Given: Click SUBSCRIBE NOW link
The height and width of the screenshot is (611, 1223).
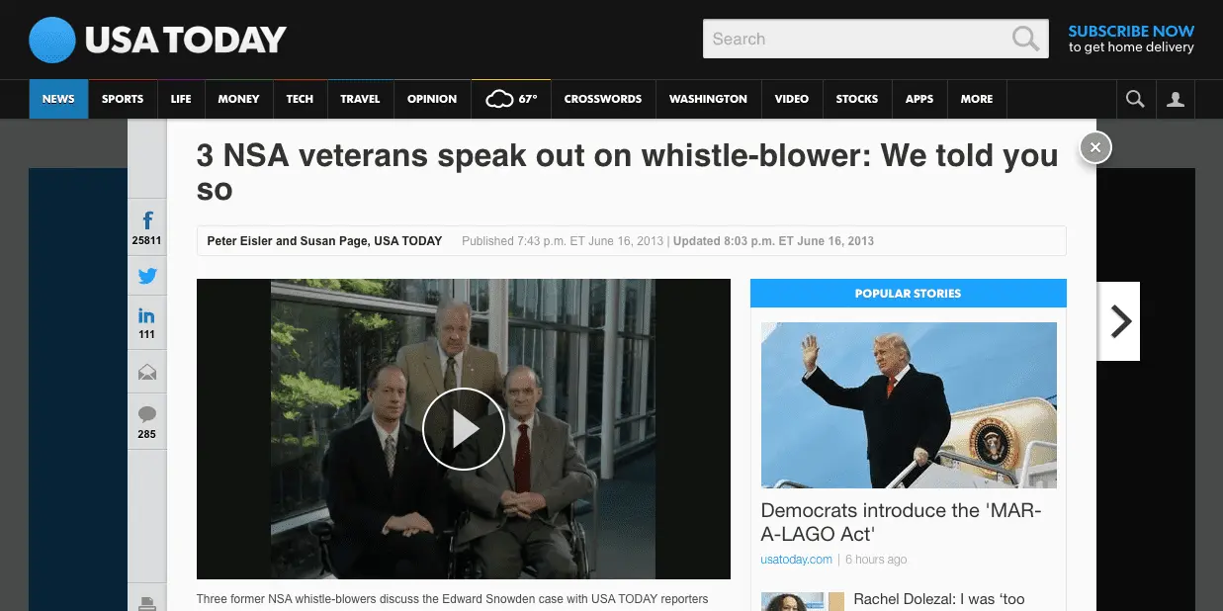Looking at the screenshot, I should click(1131, 32).
